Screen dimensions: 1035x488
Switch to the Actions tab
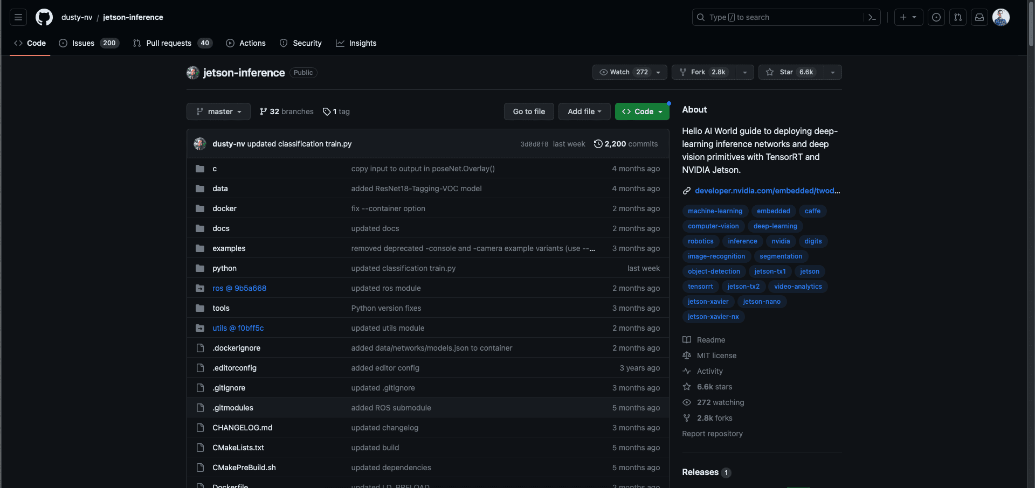[x=246, y=43]
